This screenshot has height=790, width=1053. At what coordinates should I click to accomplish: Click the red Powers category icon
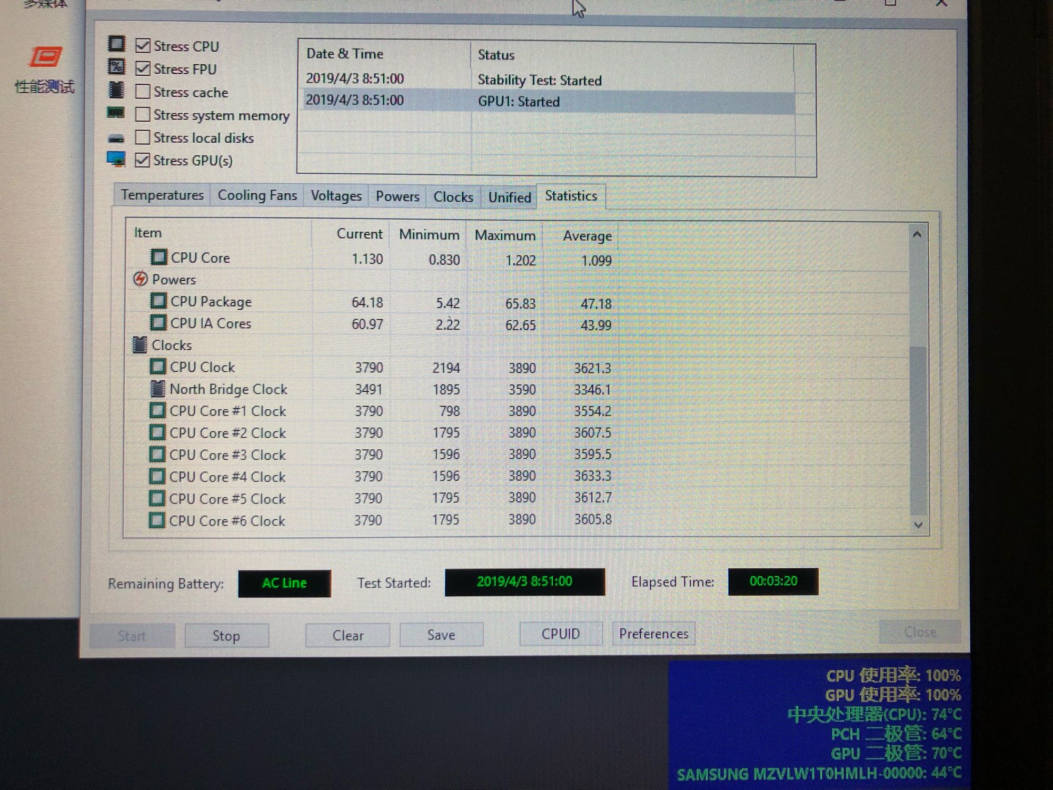tap(140, 279)
